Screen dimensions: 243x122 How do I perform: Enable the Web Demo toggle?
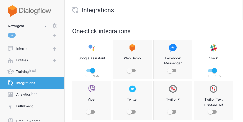tap(131, 71)
